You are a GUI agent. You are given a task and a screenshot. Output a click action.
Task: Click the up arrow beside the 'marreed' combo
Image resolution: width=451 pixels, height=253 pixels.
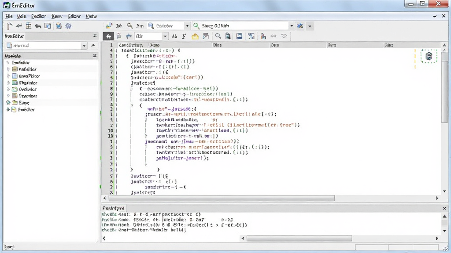point(93,45)
